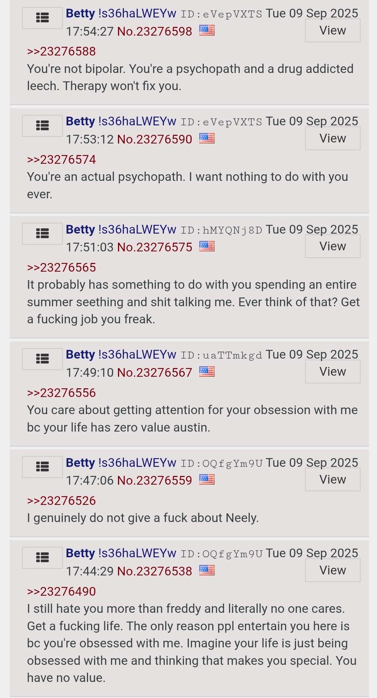View post No.23276567
The width and height of the screenshot is (377, 698).
coord(333,372)
